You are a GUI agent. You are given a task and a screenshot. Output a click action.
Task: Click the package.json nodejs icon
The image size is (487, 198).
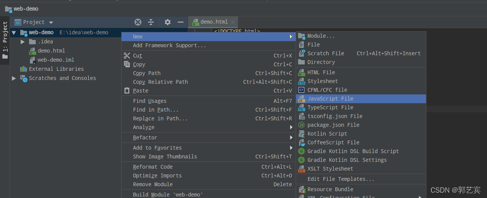point(301,125)
